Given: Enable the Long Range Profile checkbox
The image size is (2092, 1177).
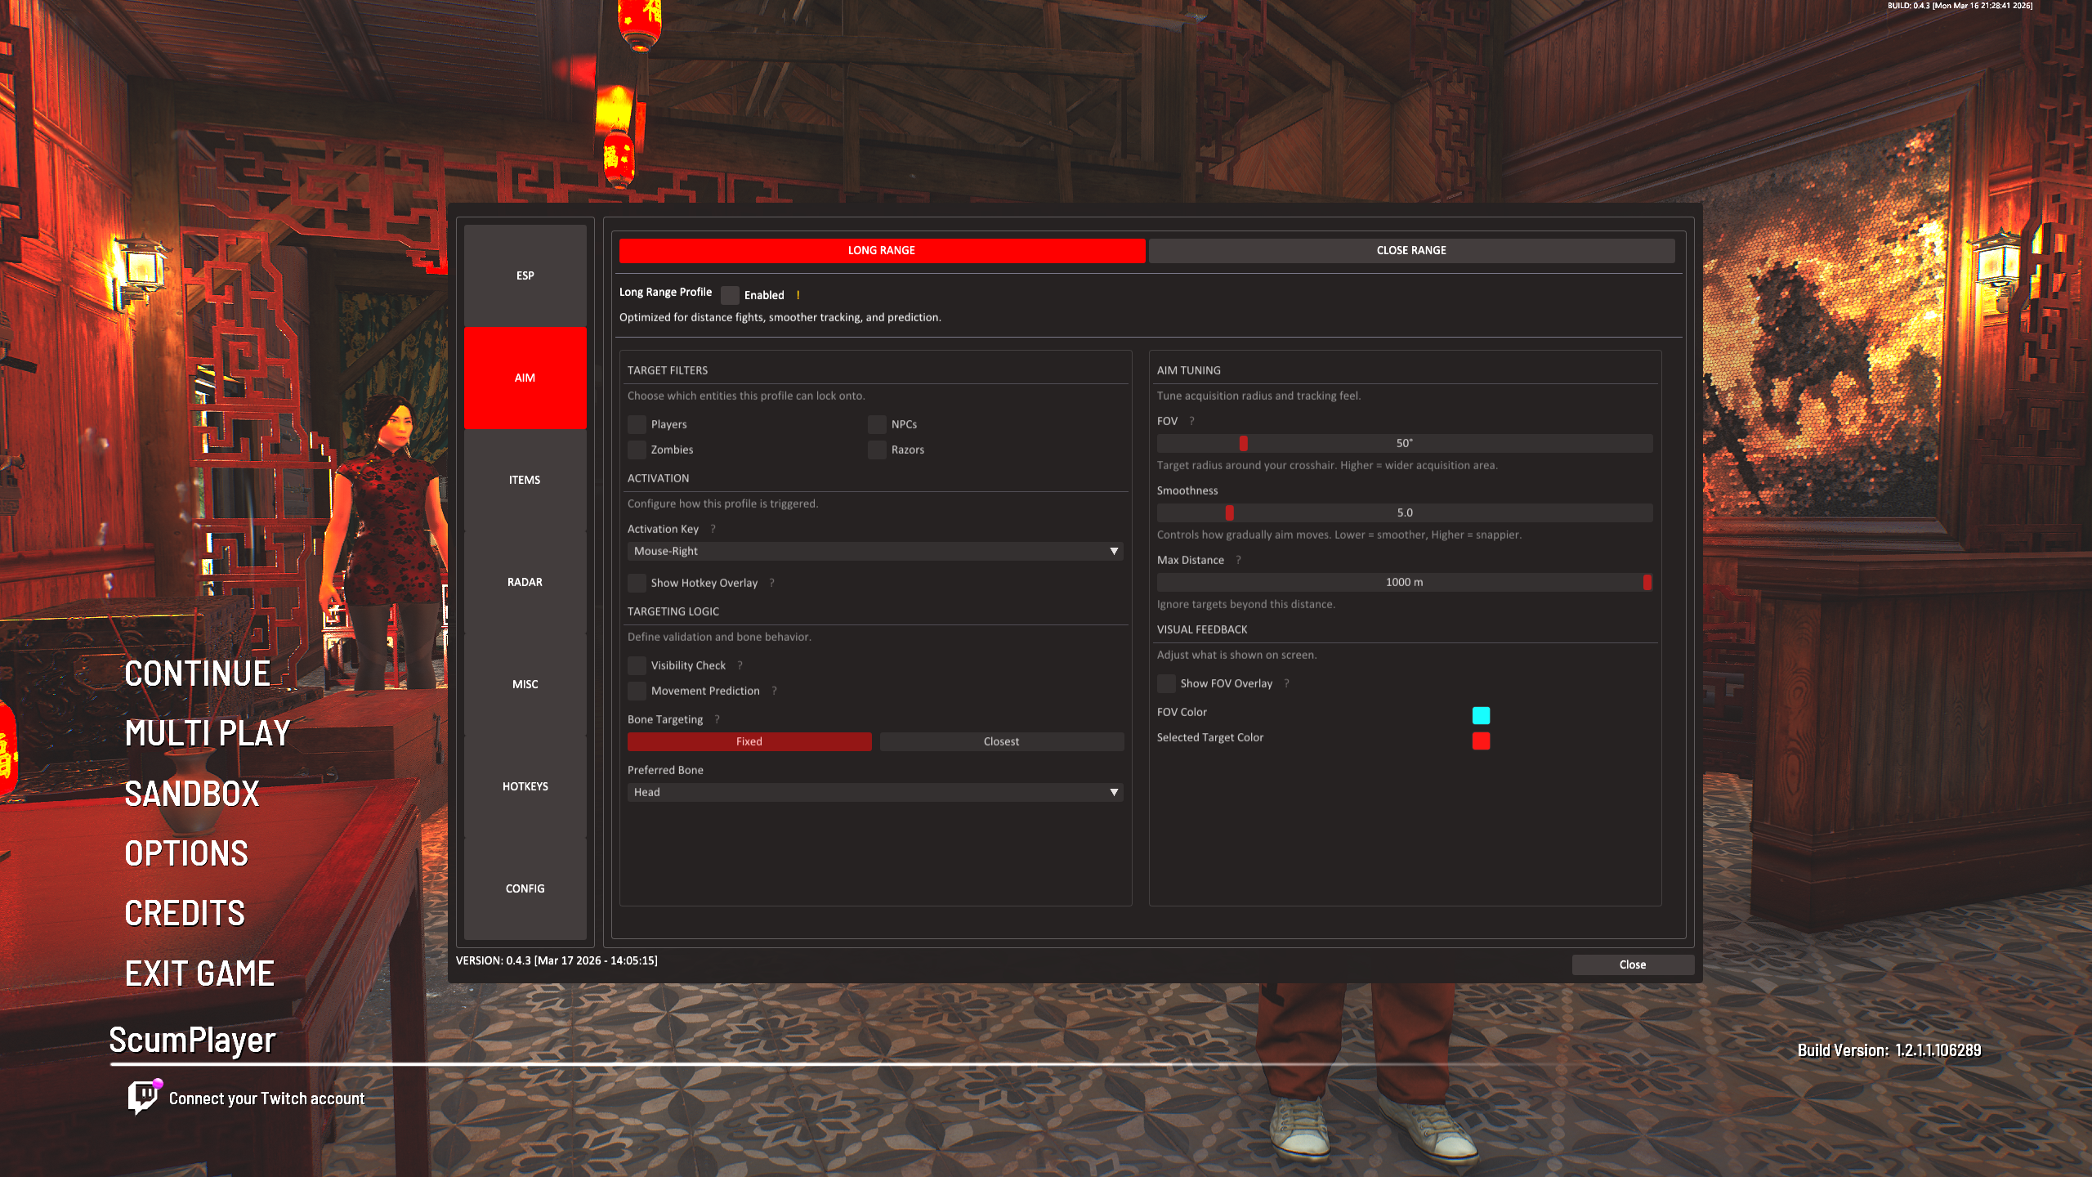Looking at the screenshot, I should pos(730,295).
